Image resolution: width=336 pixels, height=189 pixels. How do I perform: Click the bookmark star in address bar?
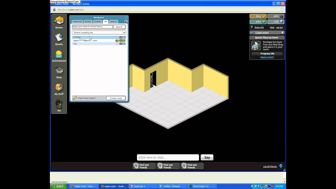click(x=282, y=10)
